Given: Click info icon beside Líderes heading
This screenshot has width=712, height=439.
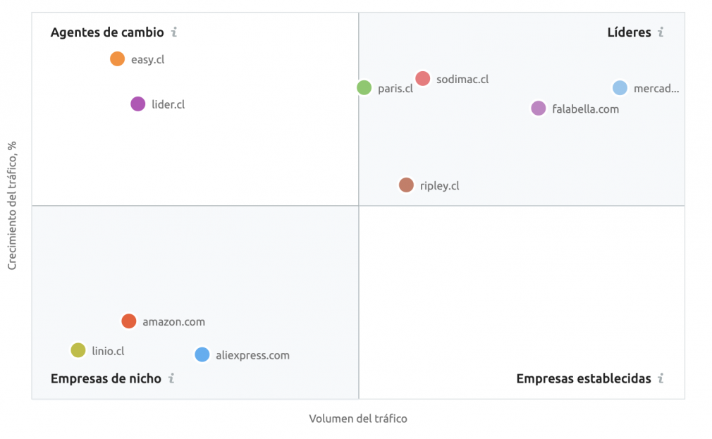Looking at the screenshot, I should pos(661,32).
